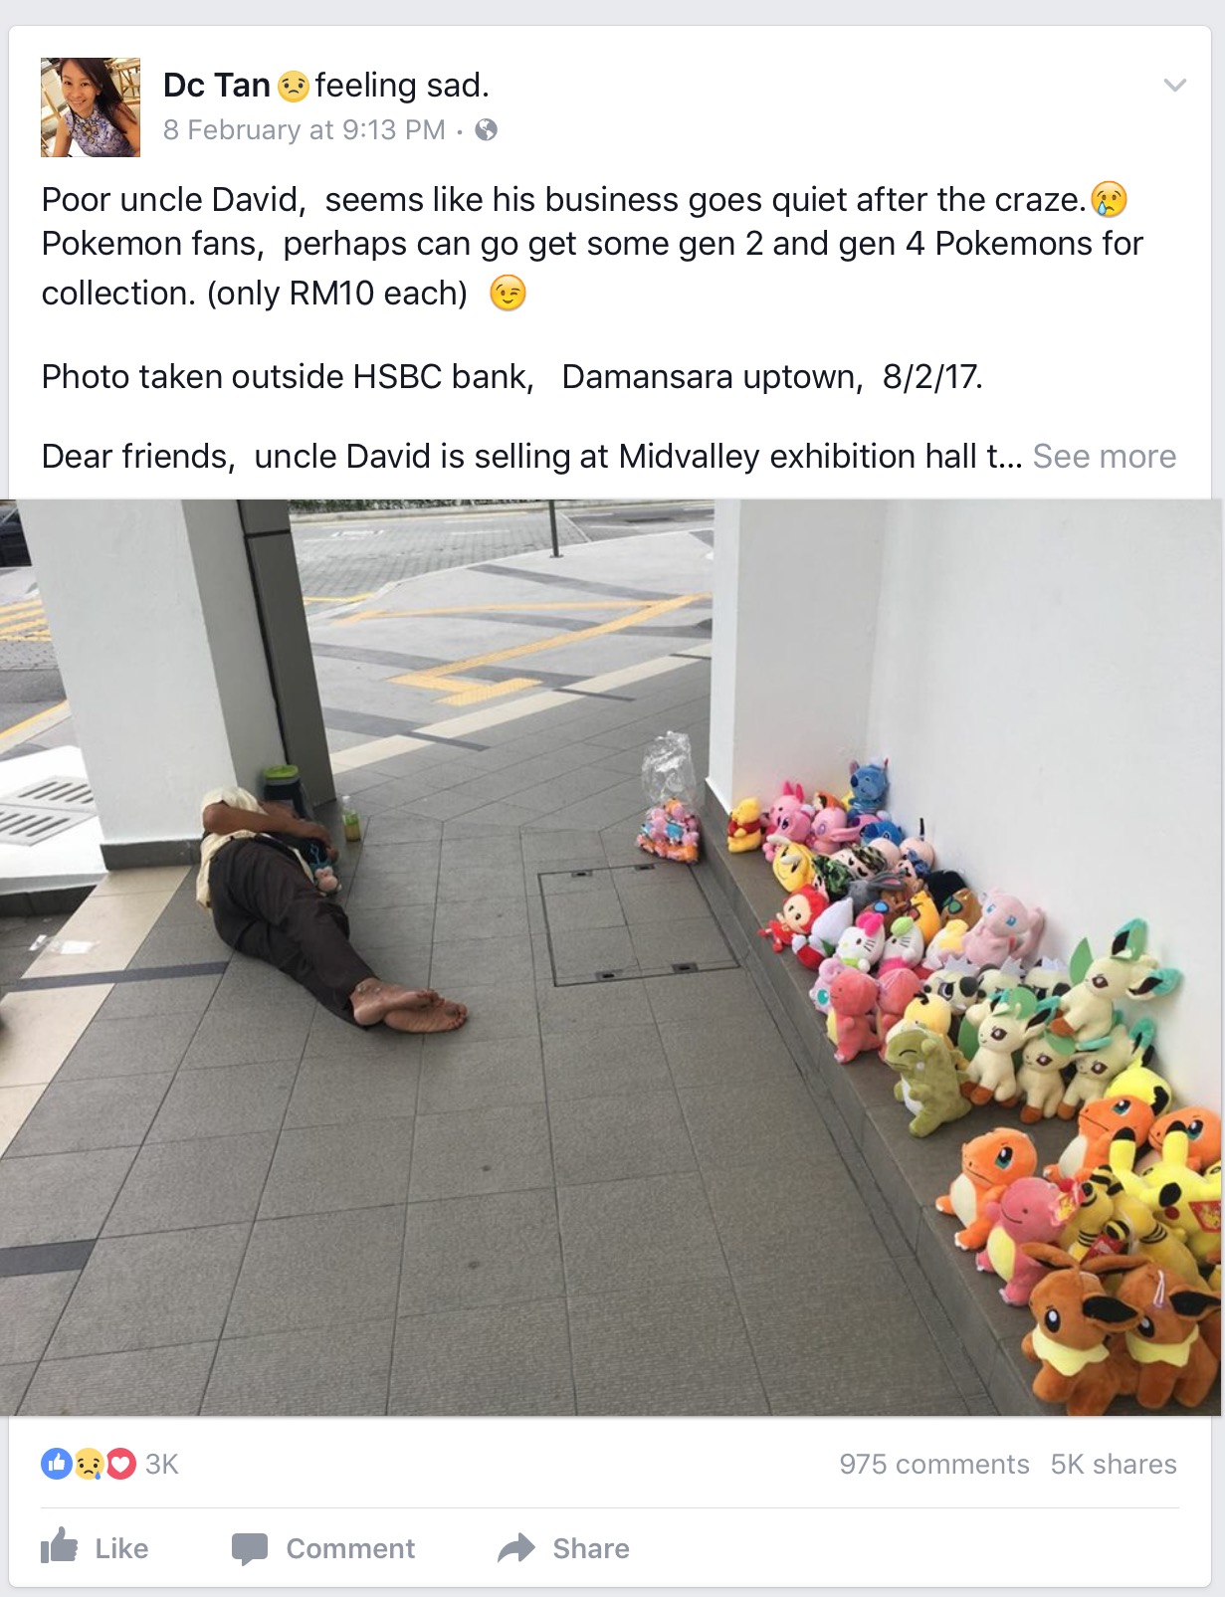Open the Dc Tan profile name link
The image size is (1225, 1597).
(217, 86)
